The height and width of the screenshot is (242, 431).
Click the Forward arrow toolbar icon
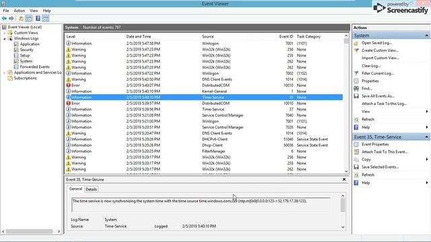(x=11, y=18)
